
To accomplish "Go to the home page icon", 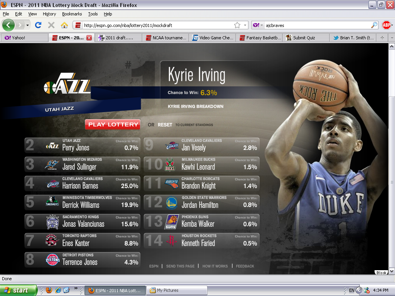I will (x=64, y=25).
